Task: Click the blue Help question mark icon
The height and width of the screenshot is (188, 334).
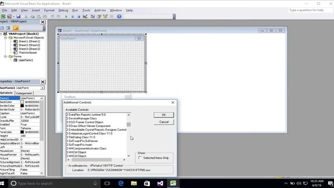Action: (x=119, y=16)
